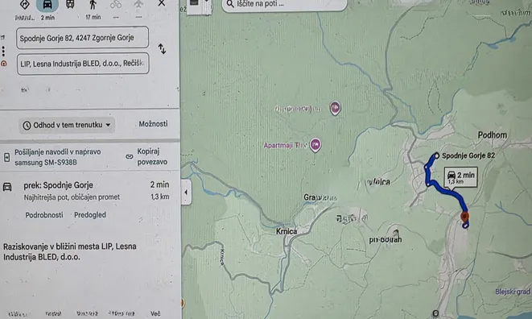Click the Apartmaji lodging pin on map
Image resolution: width=532 pixels, height=319 pixels.
[315, 145]
